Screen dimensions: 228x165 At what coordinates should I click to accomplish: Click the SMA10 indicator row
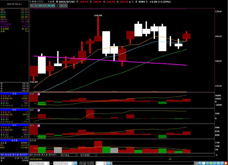pyautogui.click(x=14, y=12)
